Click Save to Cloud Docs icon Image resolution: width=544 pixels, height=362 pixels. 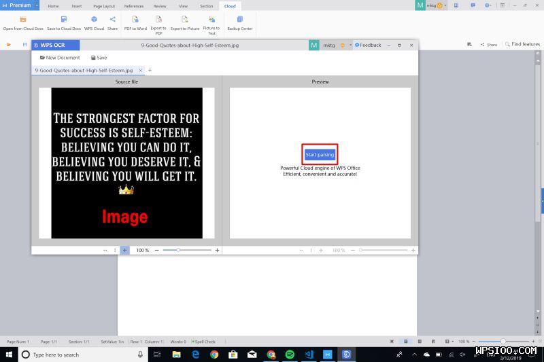64,20
